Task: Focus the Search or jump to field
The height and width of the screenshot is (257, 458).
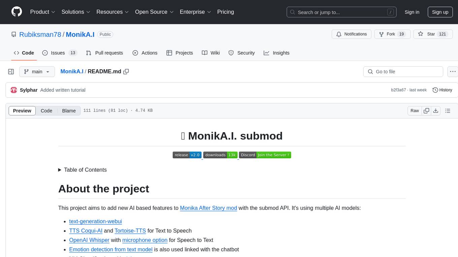Action: click(342, 12)
